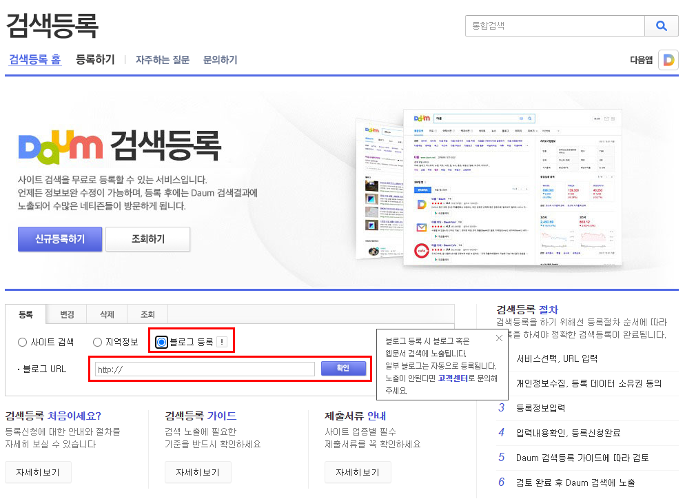Click the 조회하기 button

click(147, 239)
